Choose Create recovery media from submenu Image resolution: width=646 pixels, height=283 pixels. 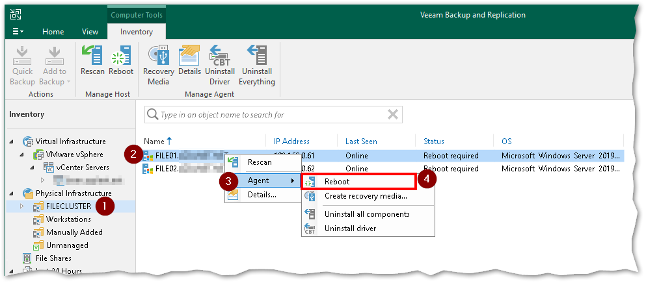pyautogui.click(x=365, y=197)
